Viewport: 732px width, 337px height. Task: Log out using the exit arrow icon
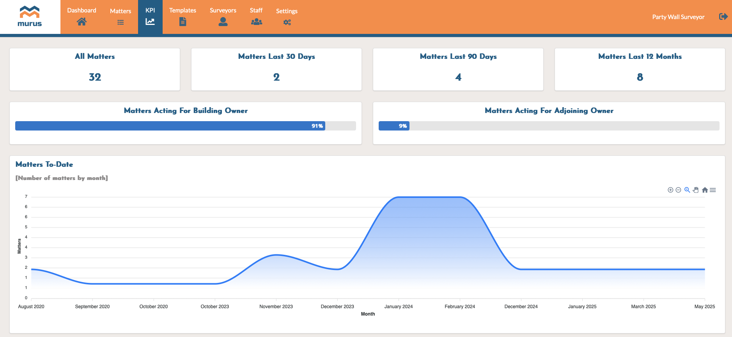pos(723,16)
